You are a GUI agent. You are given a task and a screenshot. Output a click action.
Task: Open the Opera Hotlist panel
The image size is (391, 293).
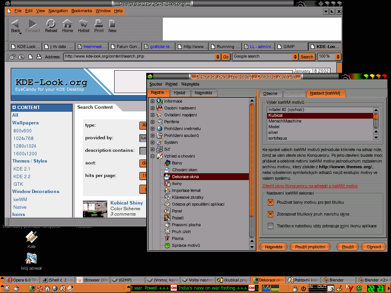[x=84, y=26]
